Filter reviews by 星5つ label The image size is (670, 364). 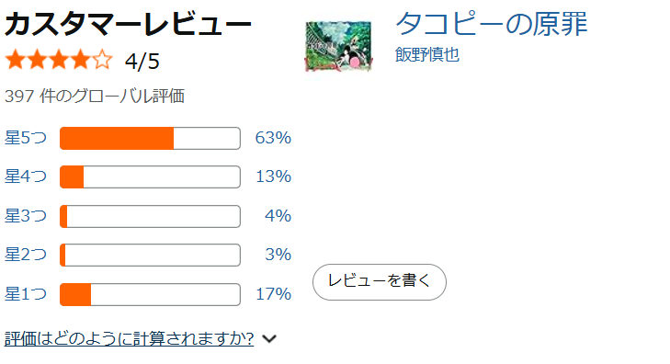(x=25, y=138)
